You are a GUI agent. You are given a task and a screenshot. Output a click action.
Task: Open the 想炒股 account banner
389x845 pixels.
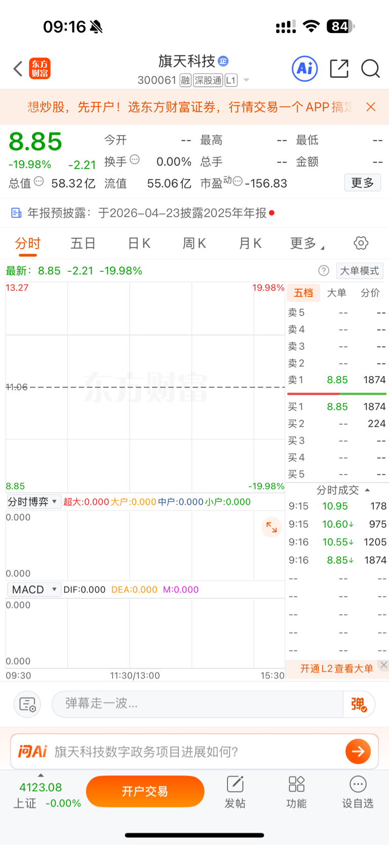[190, 107]
